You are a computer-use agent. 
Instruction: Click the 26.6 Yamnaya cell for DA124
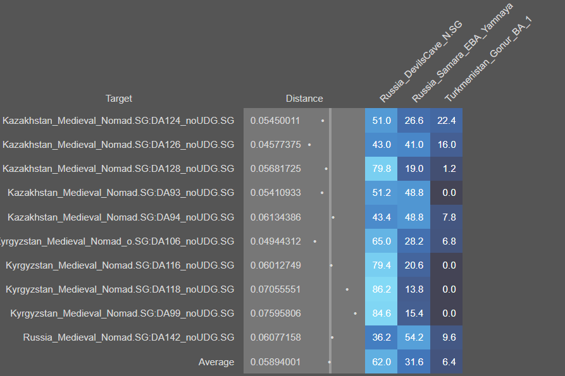414,121
